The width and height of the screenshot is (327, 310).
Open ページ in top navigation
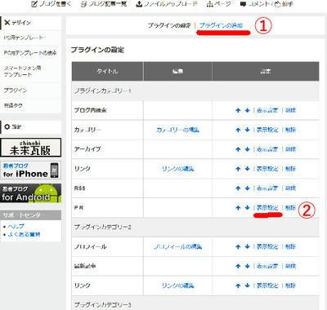pyautogui.click(x=219, y=4)
